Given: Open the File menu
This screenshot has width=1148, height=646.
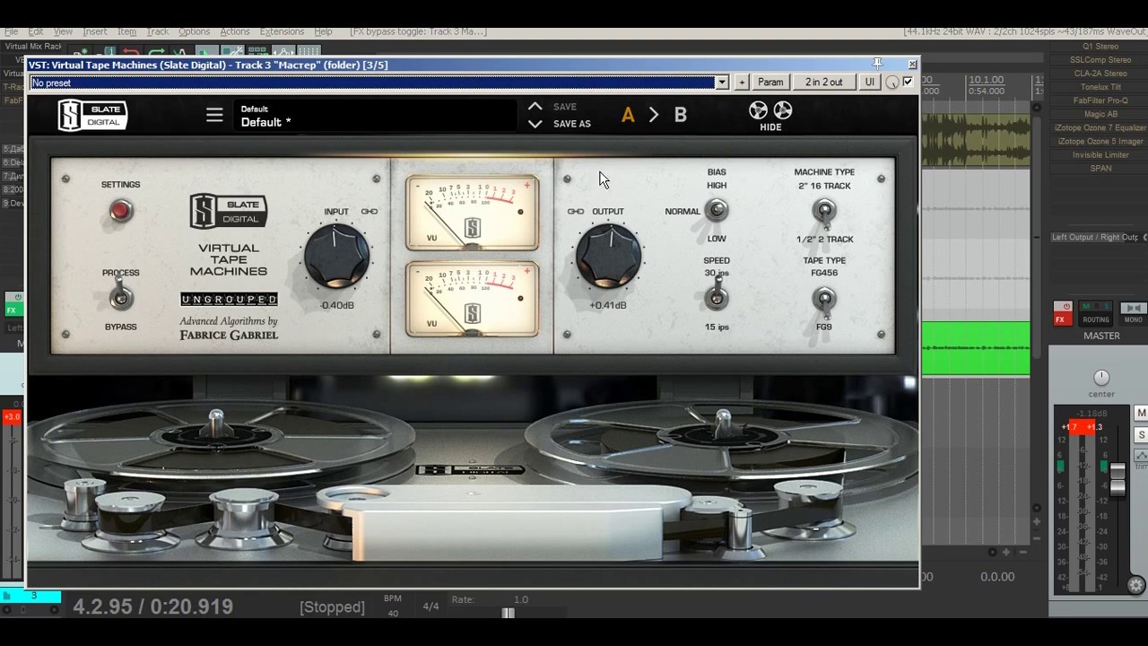Looking at the screenshot, I should (12, 31).
